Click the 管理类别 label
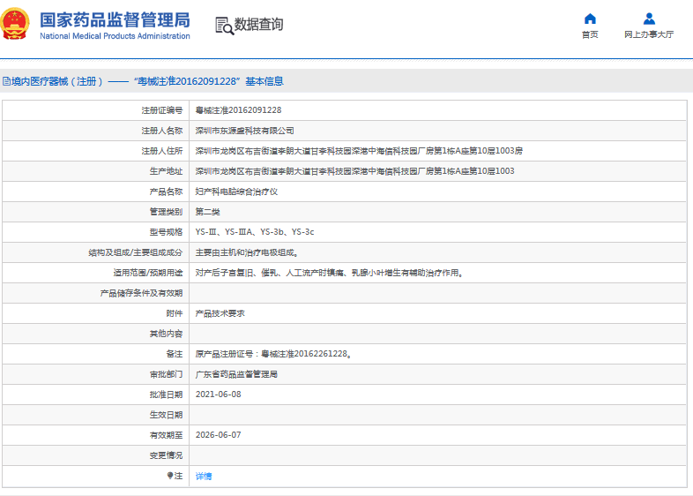The height and width of the screenshot is (496, 693). click(166, 212)
